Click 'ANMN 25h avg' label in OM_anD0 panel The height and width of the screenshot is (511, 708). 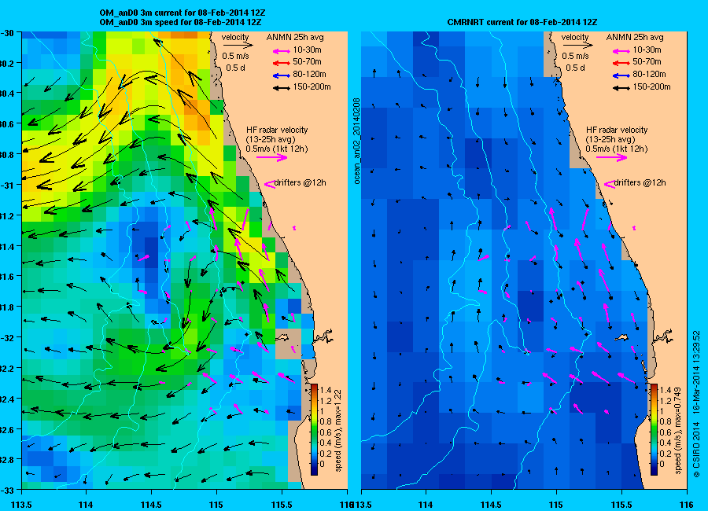[295, 37]
